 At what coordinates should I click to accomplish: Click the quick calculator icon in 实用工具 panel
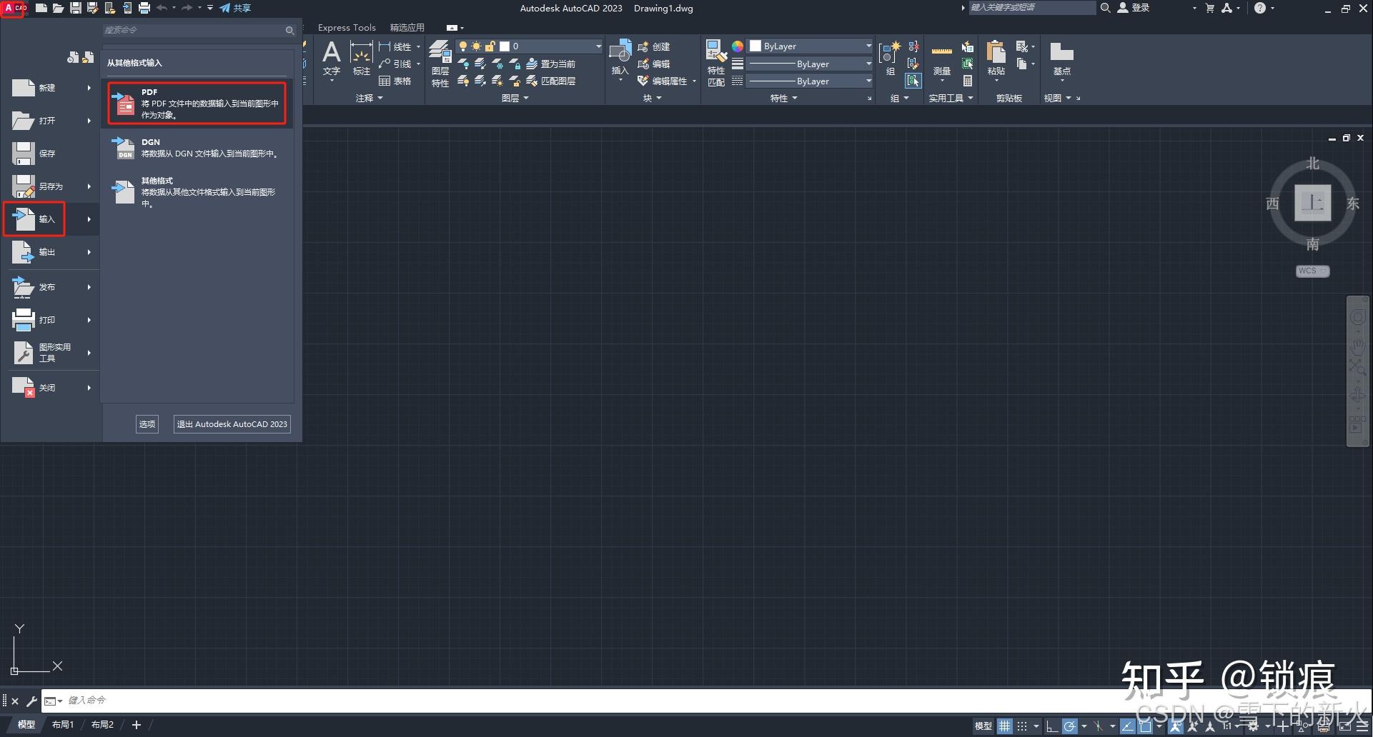point(967,81)
